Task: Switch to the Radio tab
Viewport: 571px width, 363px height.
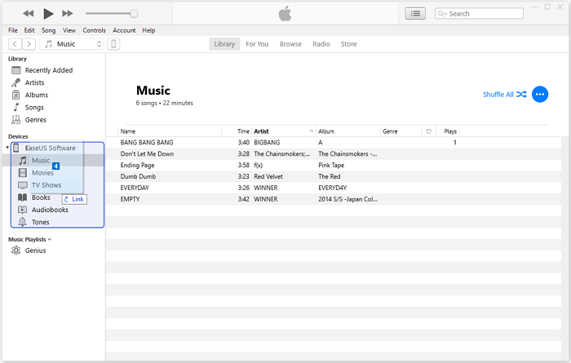Action: (x=321, y=44)
